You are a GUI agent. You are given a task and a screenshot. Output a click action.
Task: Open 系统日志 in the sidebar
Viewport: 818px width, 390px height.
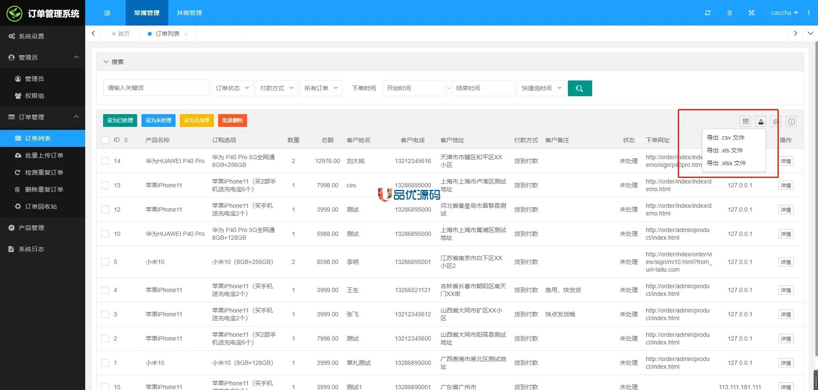(43, 249)
